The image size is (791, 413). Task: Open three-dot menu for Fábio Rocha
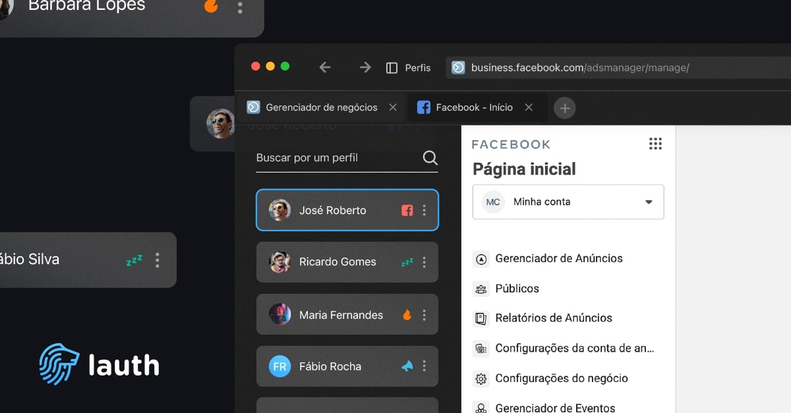425,366
